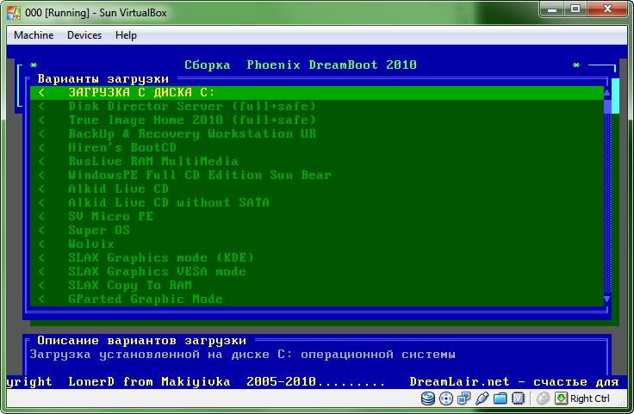Select ЗАГРУЗКА С ДИСКА C: boot entry

(141, 92)
